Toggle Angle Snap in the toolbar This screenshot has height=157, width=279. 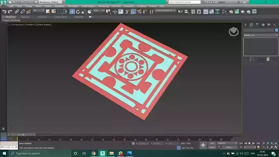coord(133,12)
